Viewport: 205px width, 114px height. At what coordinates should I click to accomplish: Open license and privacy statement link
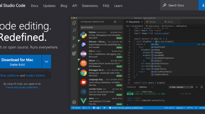point(22,87)
